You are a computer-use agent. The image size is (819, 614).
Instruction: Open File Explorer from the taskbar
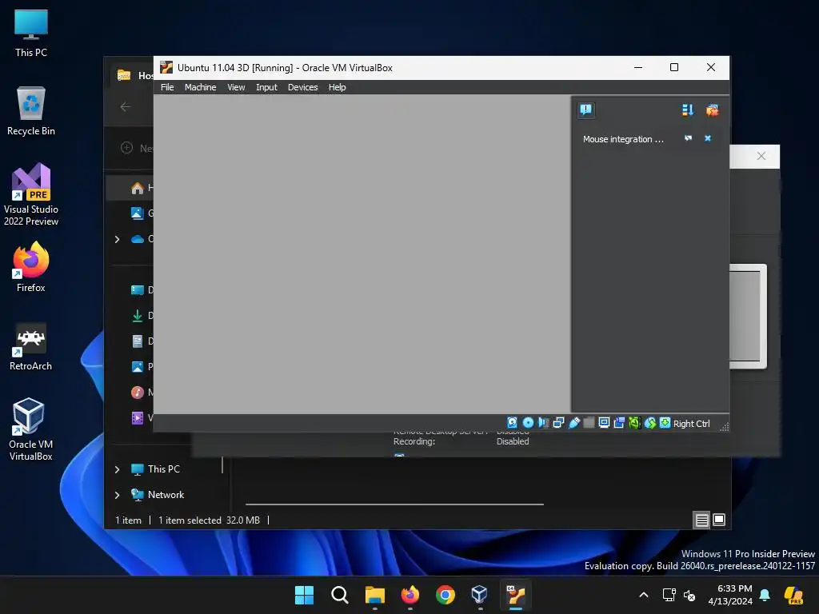pyautogui.click(x=375, y=595)
